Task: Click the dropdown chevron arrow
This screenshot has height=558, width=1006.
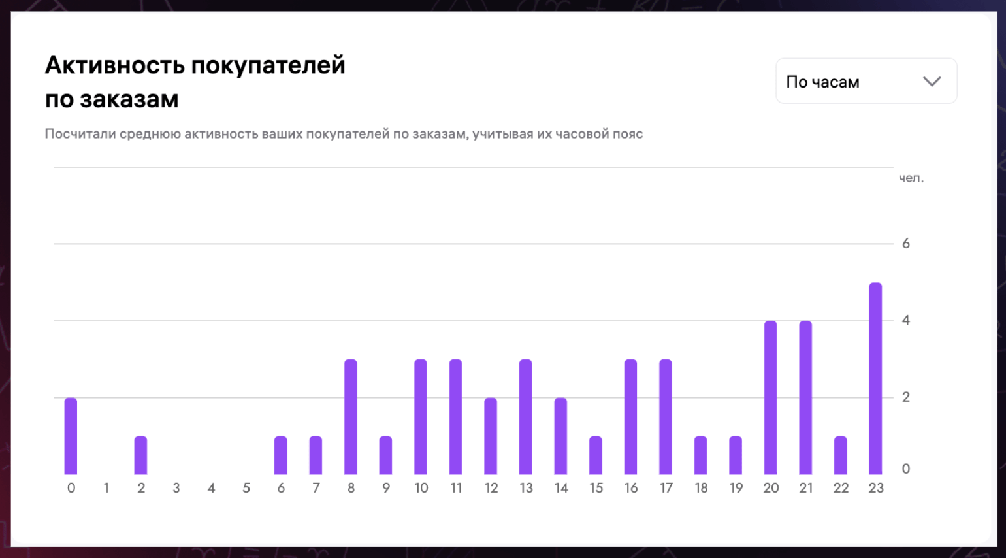Action: (932, 82)
